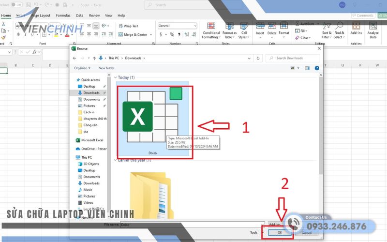Viewport: 387px width, 242px height.
Task: Open the Home tab in Excel
Action: (6, 15)
